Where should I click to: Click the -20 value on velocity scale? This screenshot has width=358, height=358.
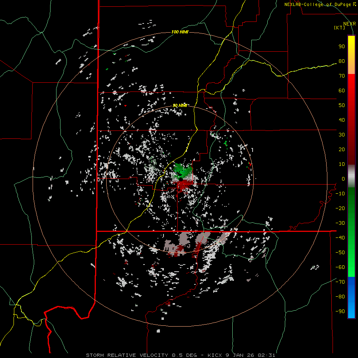pyautogui.click(x=340, y=208)
